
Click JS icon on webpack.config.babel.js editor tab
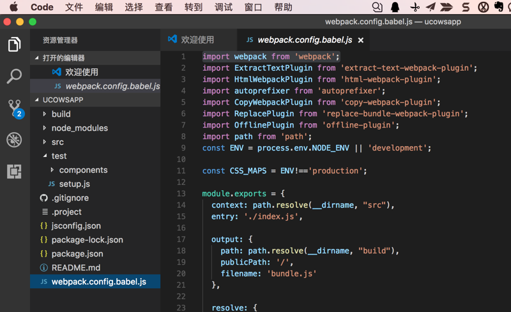250,40
